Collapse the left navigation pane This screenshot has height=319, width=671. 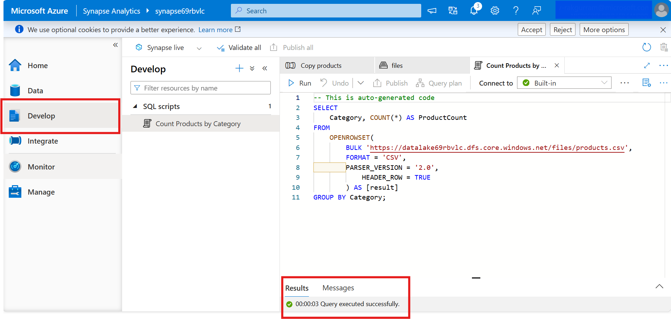pyautogui.click(x=115, y=45)
